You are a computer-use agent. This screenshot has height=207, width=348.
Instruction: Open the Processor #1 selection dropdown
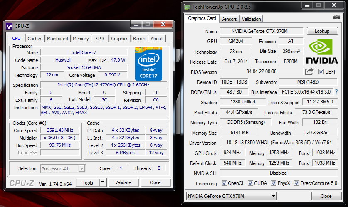(63, 169)
